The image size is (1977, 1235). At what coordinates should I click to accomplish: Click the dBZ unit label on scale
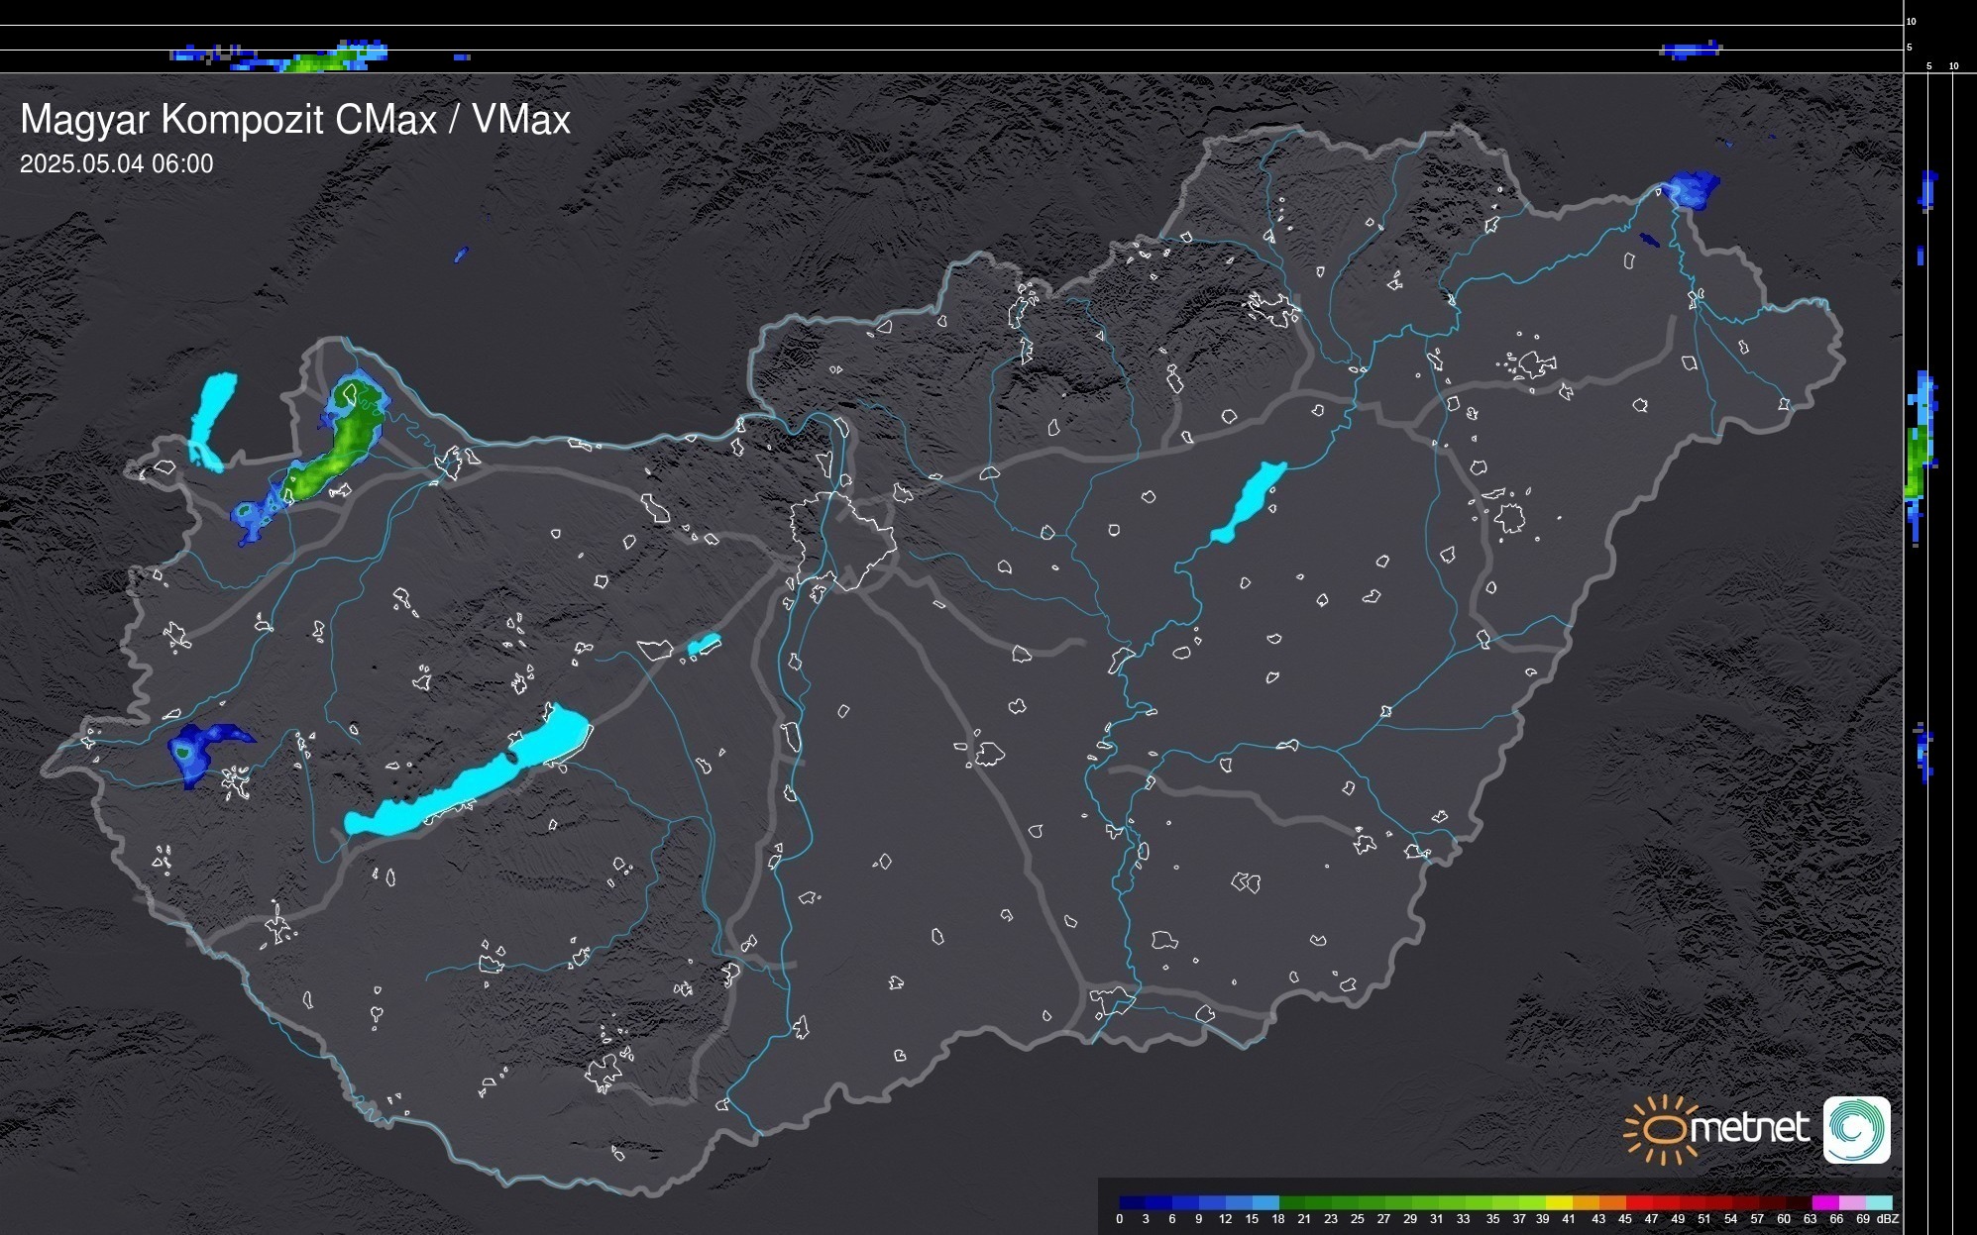1888,1219
